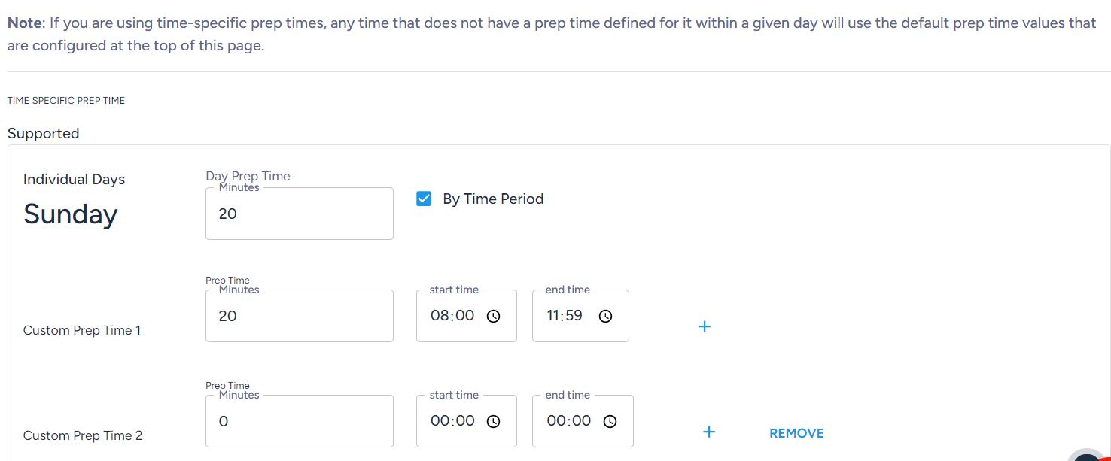Image resolution: width=1111 pixels, height=461 pixels.
Task: Click the REMOVE action for the second period
Action: 796,432
